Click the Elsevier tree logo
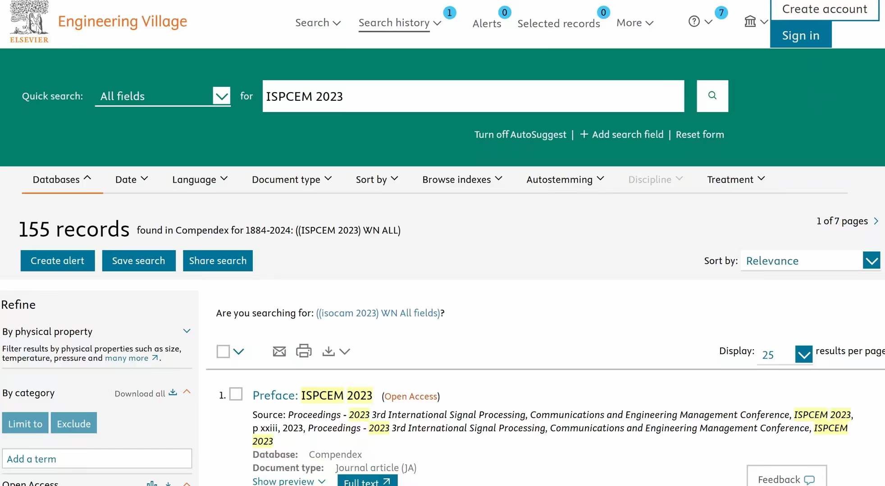This screenshot has width=885, height=486. 29,22
